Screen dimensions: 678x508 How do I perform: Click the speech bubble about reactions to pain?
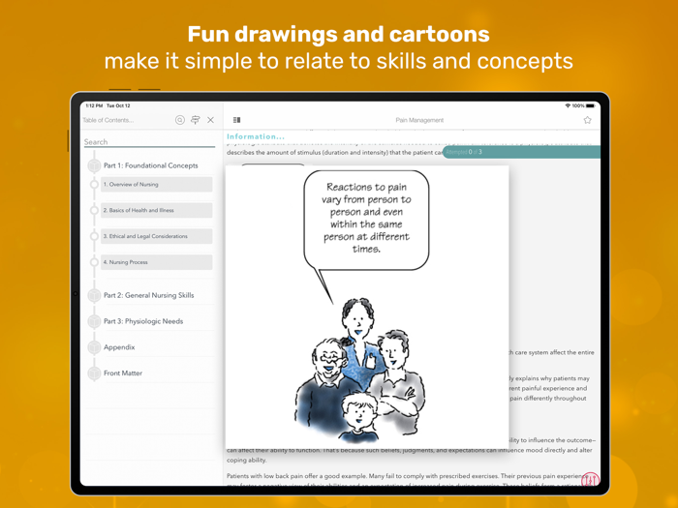(366, 220)
